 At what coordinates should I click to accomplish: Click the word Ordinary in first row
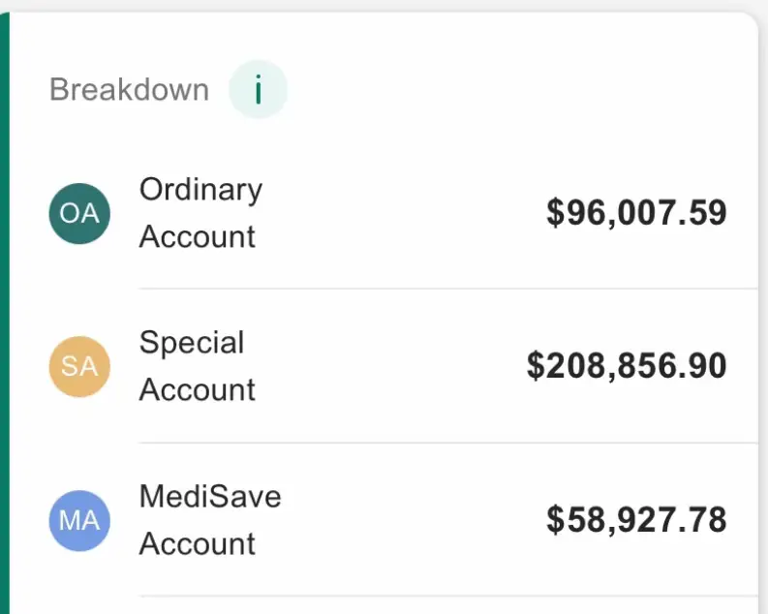[200, 189]
